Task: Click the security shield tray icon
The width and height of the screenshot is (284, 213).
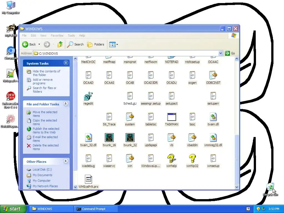Action: [258, 209]
